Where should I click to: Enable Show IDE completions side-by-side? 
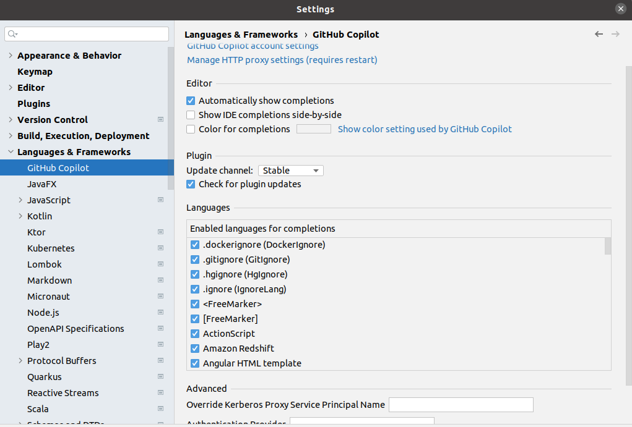point(191,114)
